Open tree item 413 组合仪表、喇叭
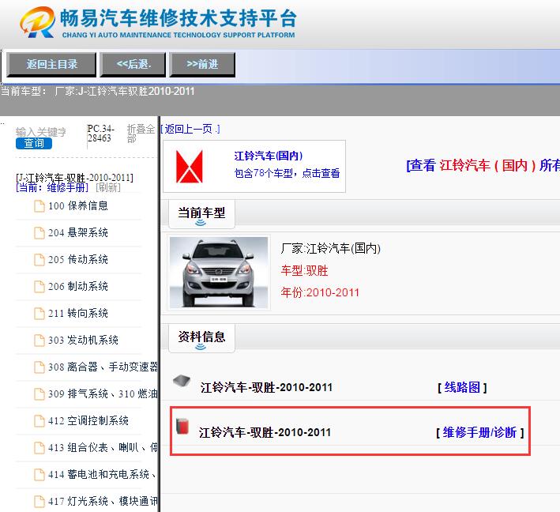The width and height of the screenshot is (560, 512). (x=103, y=447)
